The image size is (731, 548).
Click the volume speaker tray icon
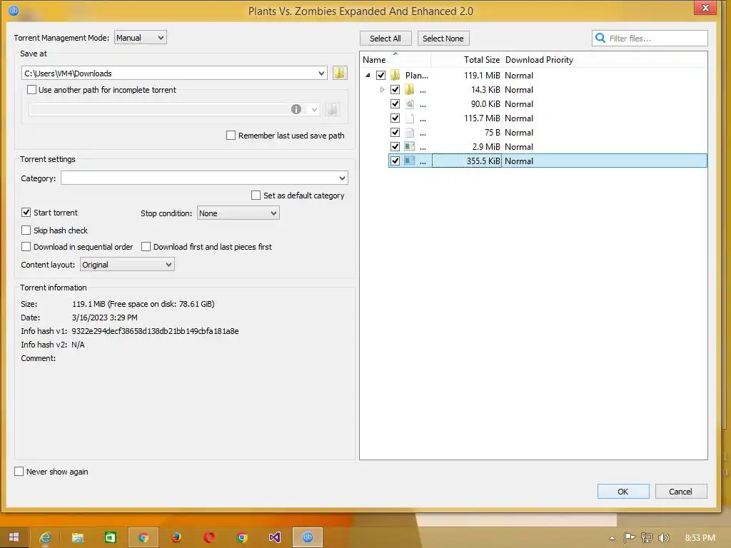tap(664, 538)
